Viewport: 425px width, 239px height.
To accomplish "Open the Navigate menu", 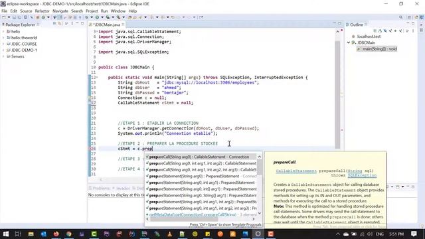I will click(60, 11).
